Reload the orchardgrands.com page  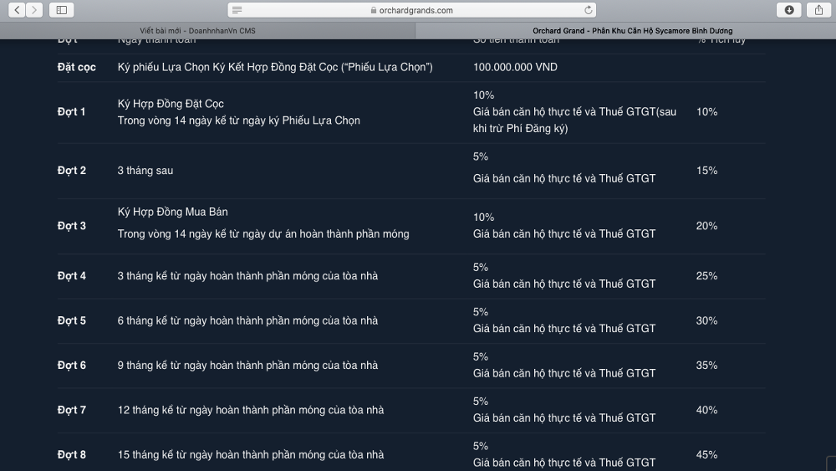click(589, 10)
